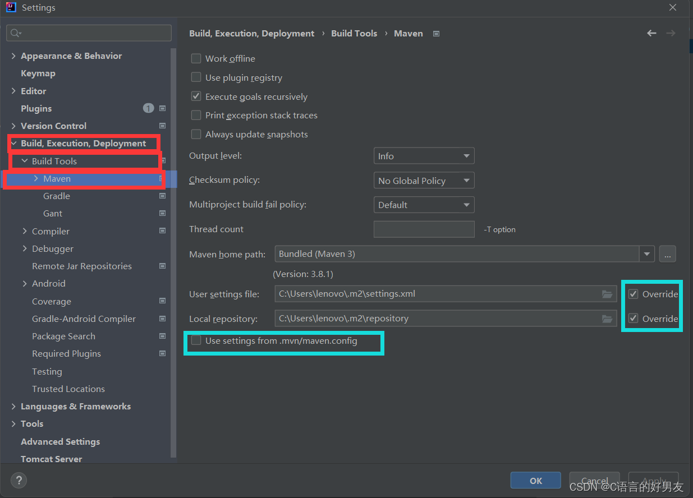This screenshot has width=693, height=498.
Task: Expand the Debugger node
Action: [x=25, y=248]
